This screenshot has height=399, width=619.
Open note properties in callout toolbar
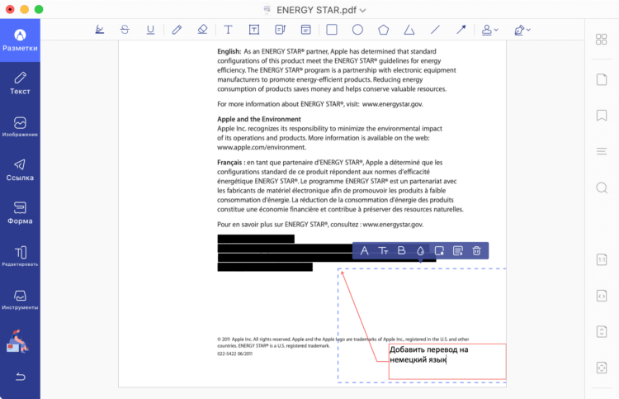(x=458, y=251)
